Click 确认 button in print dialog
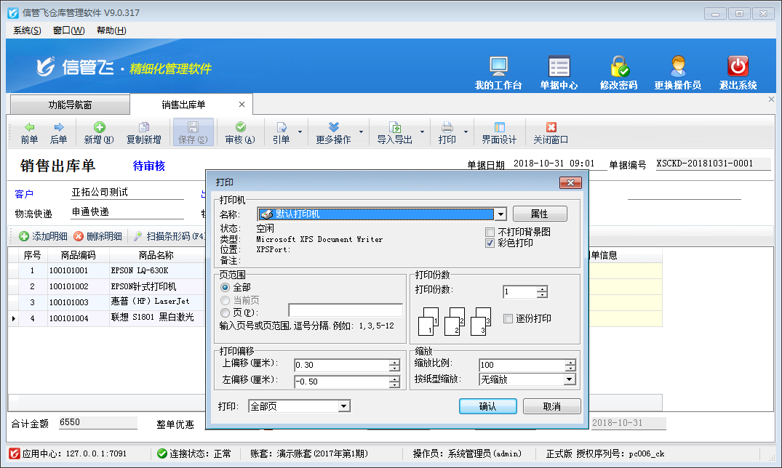The width and height of the screenshot is (782, 468). (487, 406)
